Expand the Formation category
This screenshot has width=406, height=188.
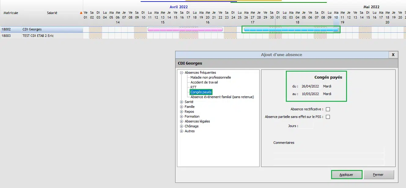click(x=182, y=117)
